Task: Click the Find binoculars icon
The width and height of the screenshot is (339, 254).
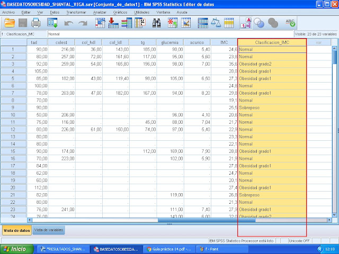Action: pos(156,23)
